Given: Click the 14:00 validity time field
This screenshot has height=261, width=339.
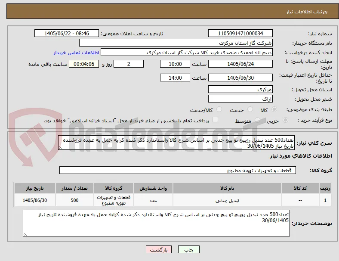Looking at the screenshot, I should tap(175, 78).
